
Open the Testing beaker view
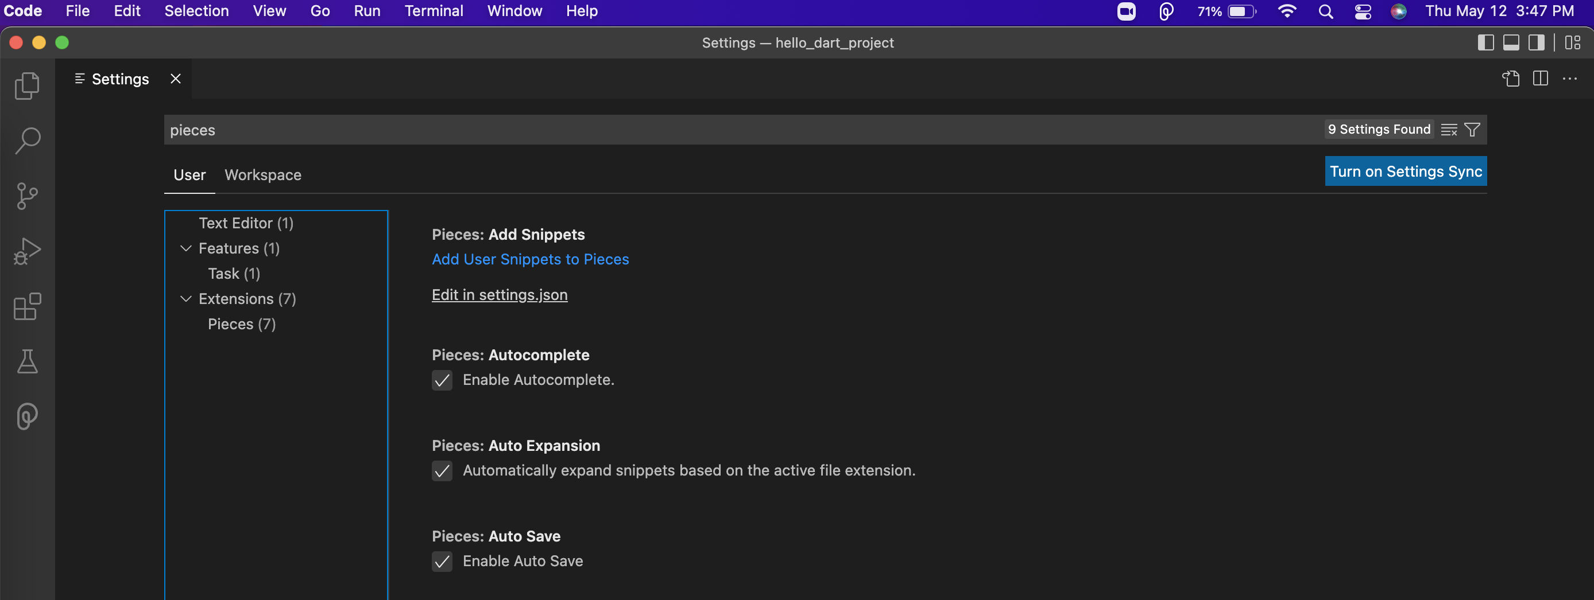pos(27,361)
